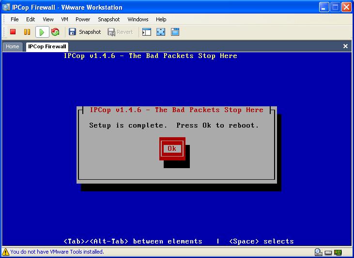
Task: Open the VM menu
Action: pyautogui.click(x=64, y=19)
